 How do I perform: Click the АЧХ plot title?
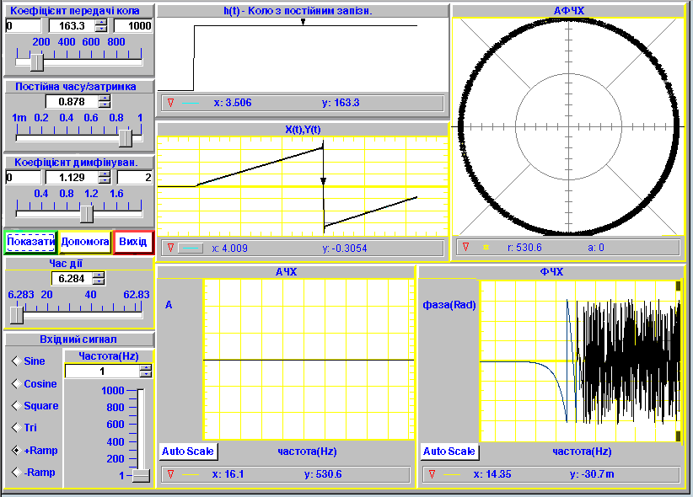click(x=287, y=272)
